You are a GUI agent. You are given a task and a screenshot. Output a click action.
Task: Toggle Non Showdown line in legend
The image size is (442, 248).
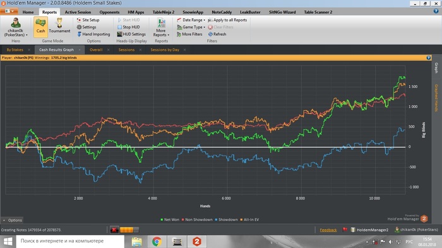click(197, 220)
